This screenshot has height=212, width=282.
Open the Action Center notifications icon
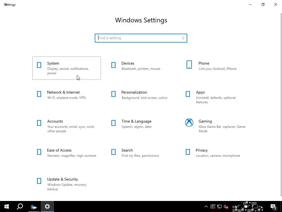coord(273,206)
